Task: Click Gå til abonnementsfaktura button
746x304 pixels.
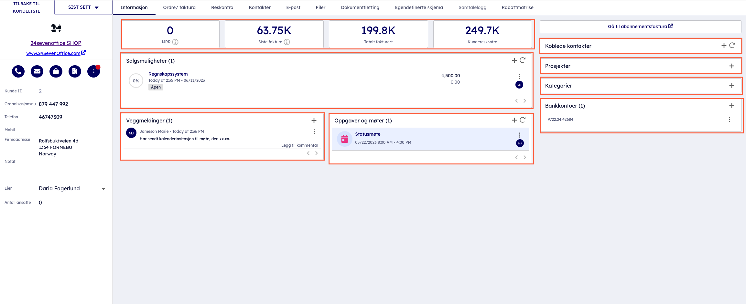Action: point(640,26)
